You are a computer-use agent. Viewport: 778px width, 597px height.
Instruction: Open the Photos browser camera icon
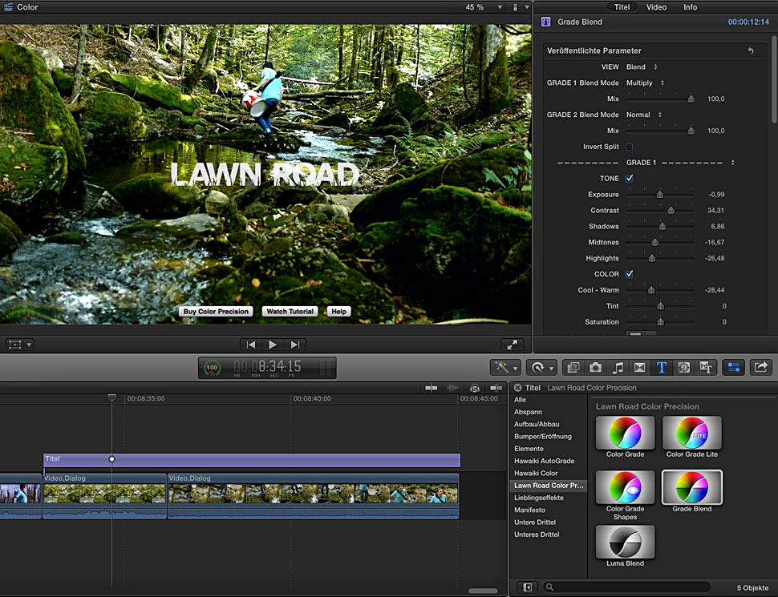(x=595, y=367)
